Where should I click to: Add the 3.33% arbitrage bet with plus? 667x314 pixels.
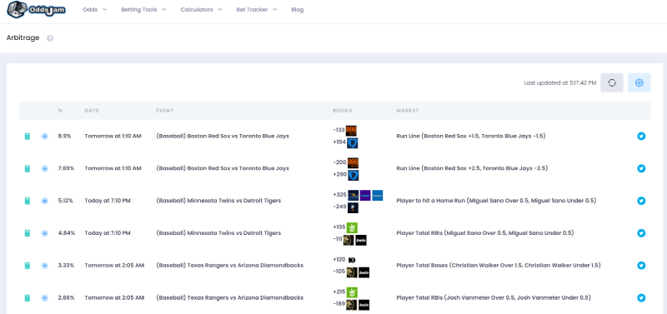(x=45, y=266)
